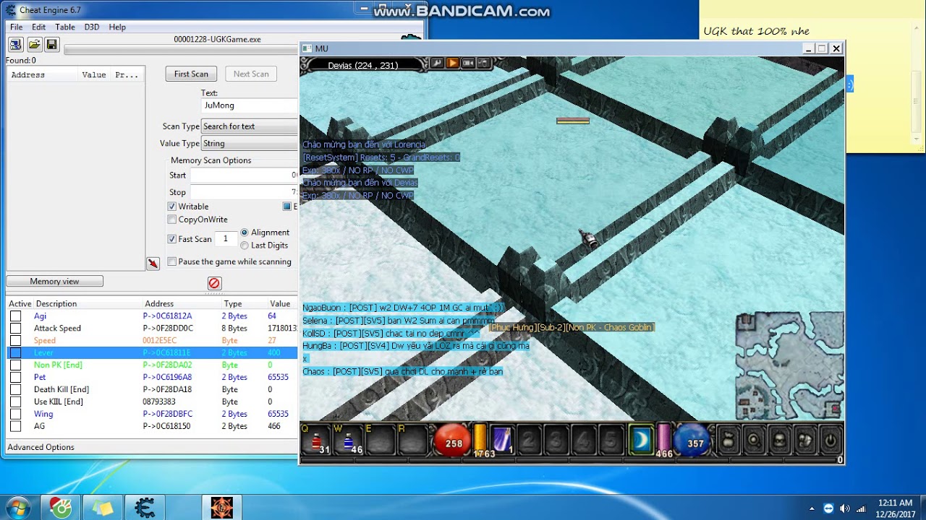Click the magnifier icon in MU bottom bar
The height and width of the screenshot is (520, 926).
(x=754, y=440)
